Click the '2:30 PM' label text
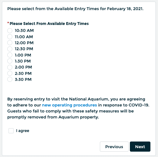 click(23, 73)
